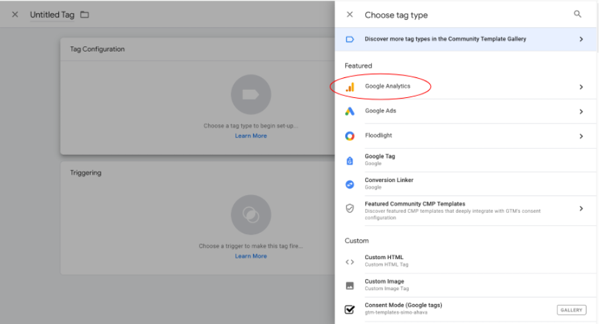The height and width of the screenshot is (324, 599).
Task: Click the Conversion Linker icon
Action: click(x=350, y=184)
